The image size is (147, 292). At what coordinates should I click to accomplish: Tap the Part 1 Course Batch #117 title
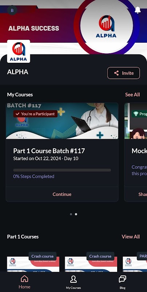(49, 151)
